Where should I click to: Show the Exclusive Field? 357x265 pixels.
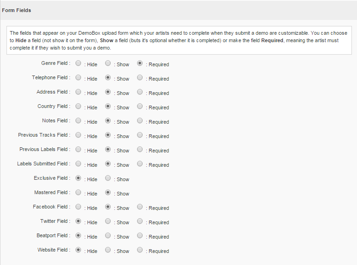point(108,178)
